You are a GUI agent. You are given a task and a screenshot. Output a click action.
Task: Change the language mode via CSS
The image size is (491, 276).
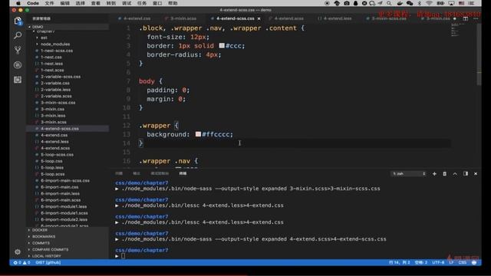tap(462, 262)
